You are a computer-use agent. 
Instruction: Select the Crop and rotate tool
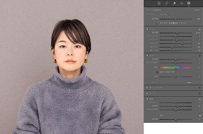[x=167, y=3]
